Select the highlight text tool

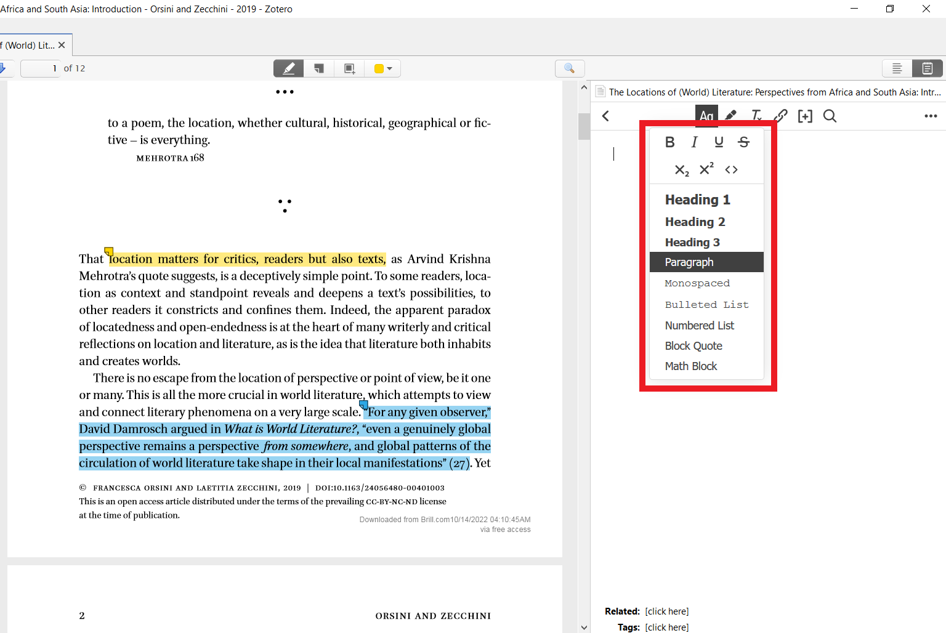coord(288,68)
